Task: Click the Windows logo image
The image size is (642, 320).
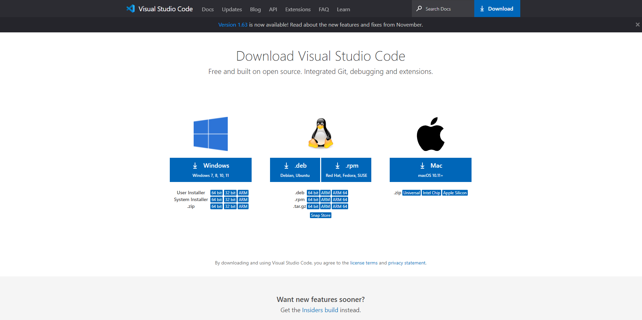Action: coord(211,134)
